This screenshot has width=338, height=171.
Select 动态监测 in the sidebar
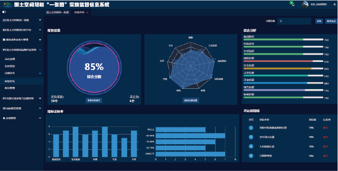(9, 59)
